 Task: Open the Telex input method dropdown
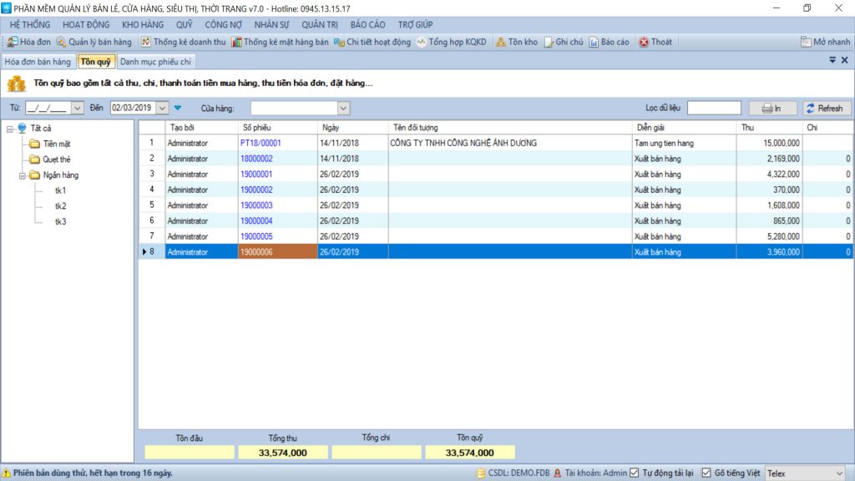point(838,473)
